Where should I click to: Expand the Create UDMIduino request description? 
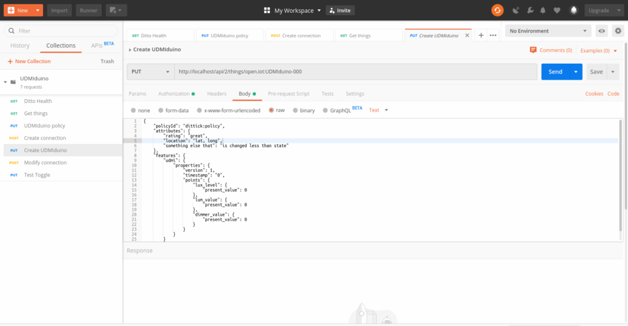(x=130, y=50)
